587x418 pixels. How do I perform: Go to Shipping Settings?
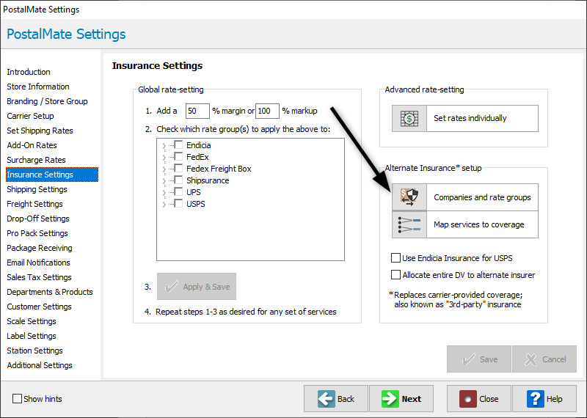(x=37, y=189)
